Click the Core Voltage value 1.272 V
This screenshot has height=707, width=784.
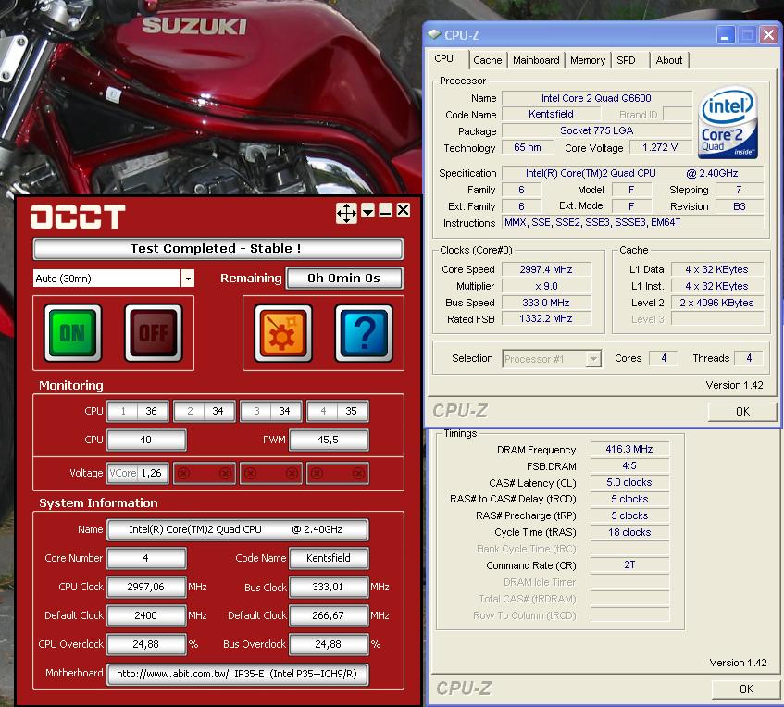click(660, 147)
